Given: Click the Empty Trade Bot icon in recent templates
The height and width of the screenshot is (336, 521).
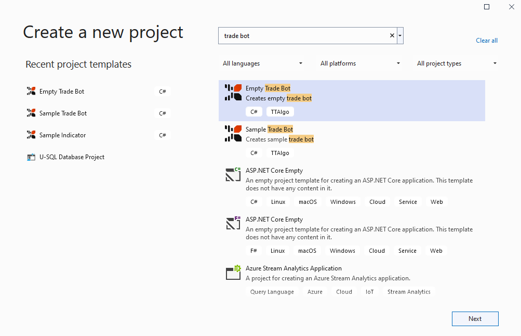Looking at the screenshot, I should tap(31, 91).
